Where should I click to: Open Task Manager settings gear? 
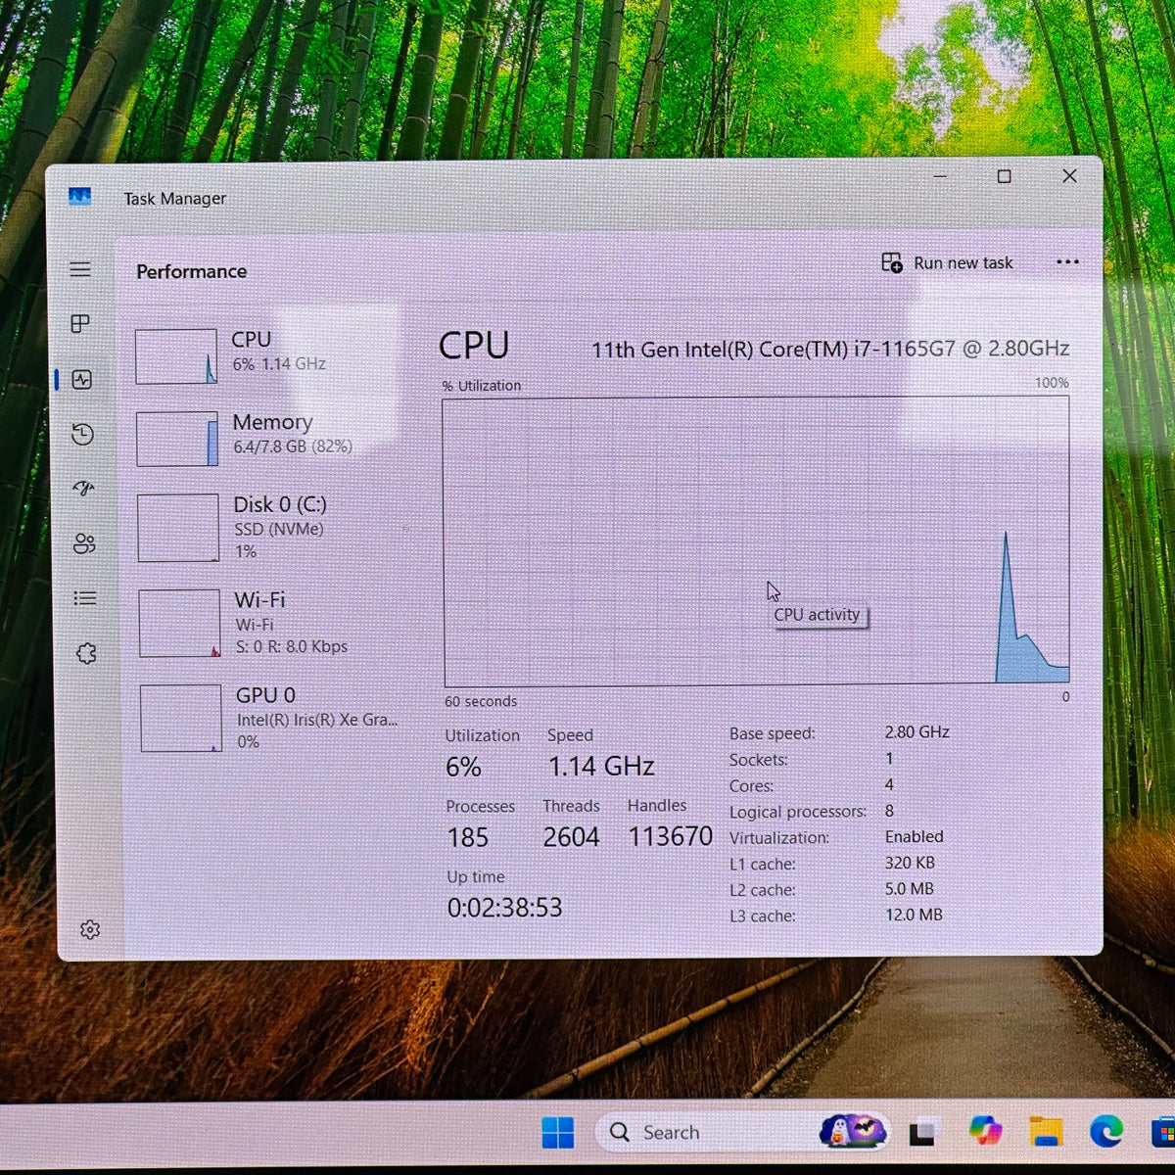[90, 929]
